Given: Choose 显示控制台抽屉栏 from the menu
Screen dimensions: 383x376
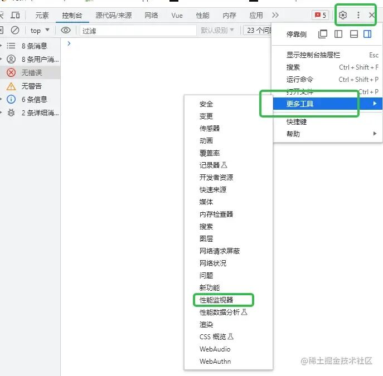Looking at the screenshot, I should tap(327, 55).
